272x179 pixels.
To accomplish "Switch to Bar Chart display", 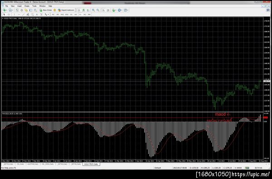I will [x=79, y=10].
